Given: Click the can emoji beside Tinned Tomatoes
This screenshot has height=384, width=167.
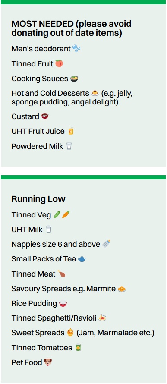Looking at the screenshot, I should [x=78, y=347].
